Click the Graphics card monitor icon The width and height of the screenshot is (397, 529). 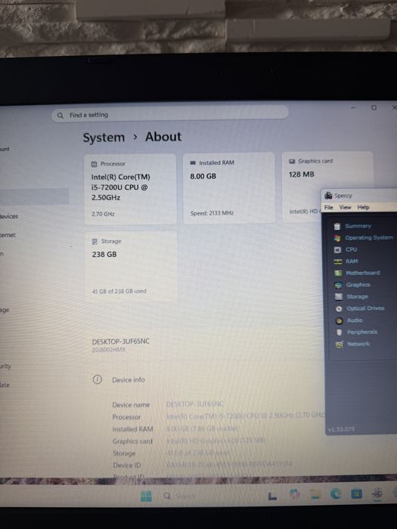(292, 162)
